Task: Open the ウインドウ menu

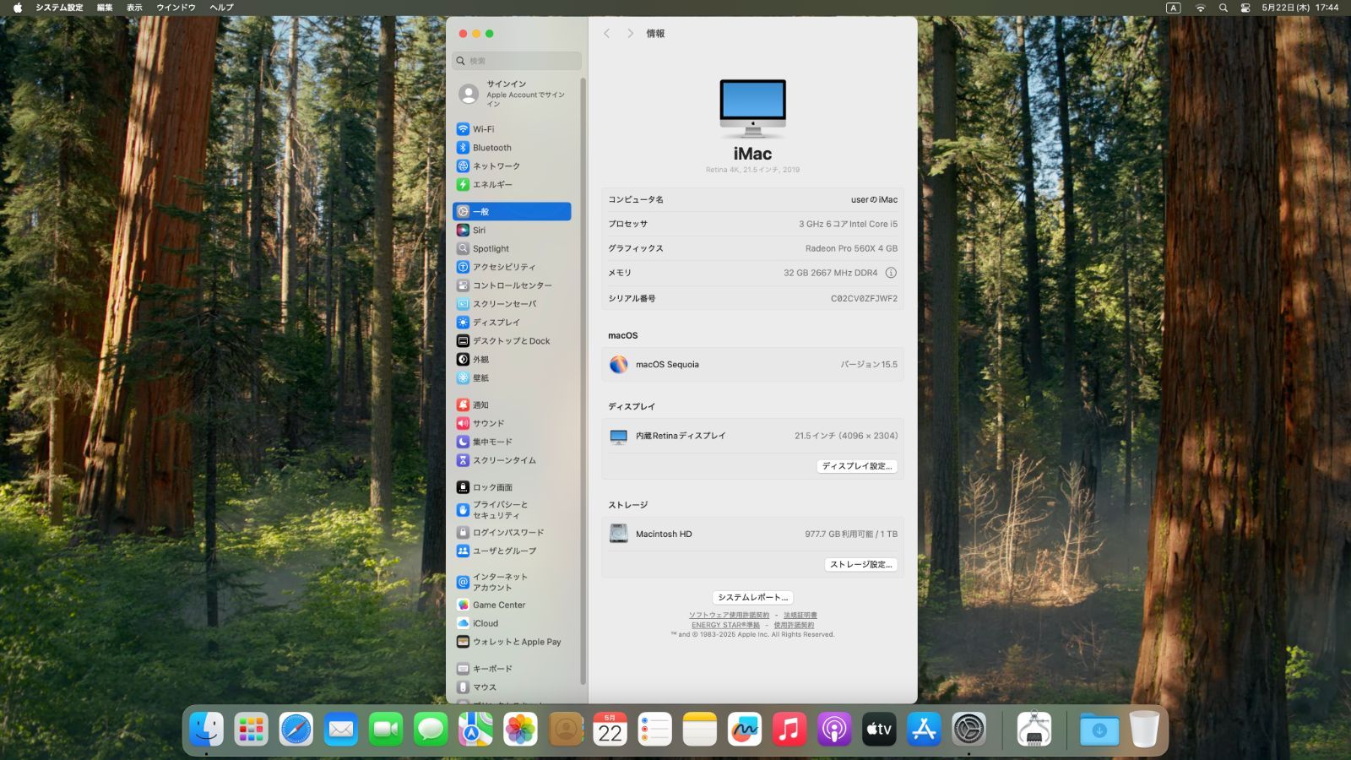Action: coord(176,8)
